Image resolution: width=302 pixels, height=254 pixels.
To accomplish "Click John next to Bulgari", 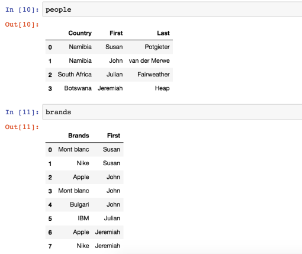I will click(113, 204).
